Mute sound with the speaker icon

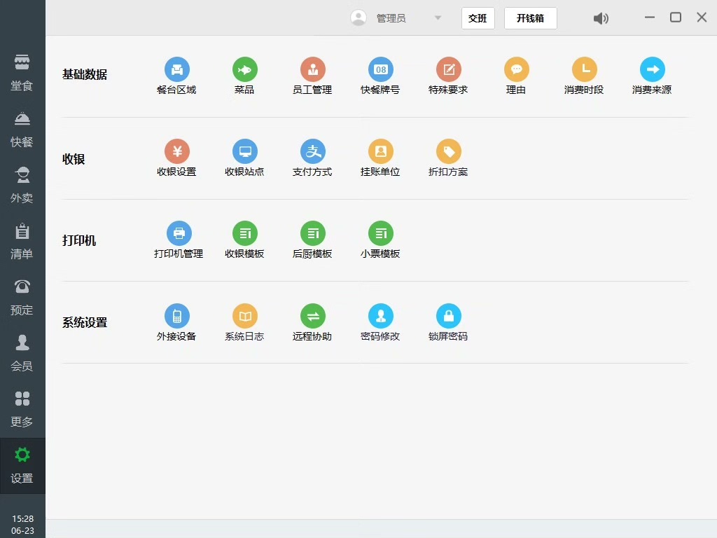601,18
